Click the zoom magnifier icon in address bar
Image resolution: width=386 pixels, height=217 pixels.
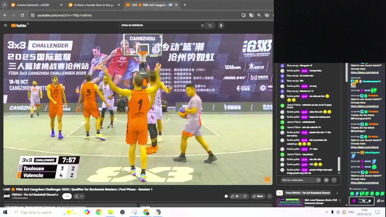pyautogui.click(x=259, y=15)
